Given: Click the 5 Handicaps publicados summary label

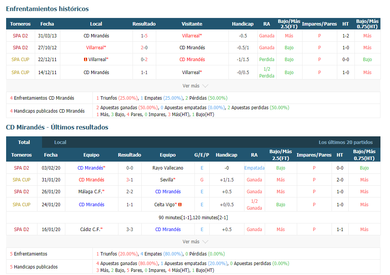Looking at the screenshot, I should 34,267.
